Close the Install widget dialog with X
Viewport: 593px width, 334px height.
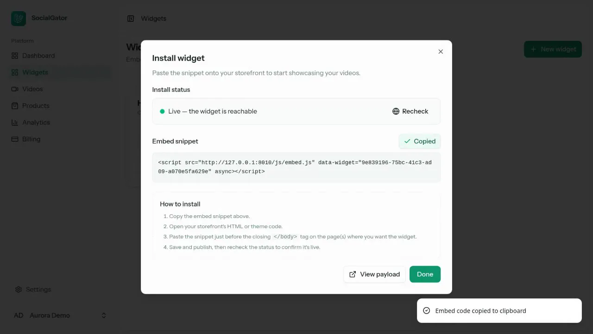point(441,51)
